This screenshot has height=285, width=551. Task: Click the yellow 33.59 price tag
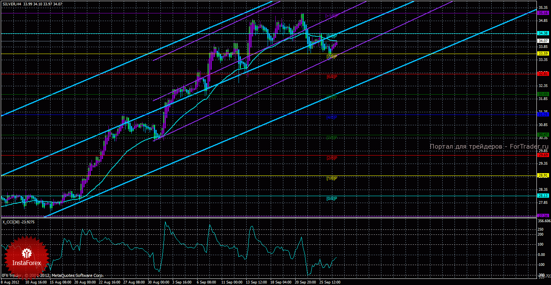click(x=543, y=54)
